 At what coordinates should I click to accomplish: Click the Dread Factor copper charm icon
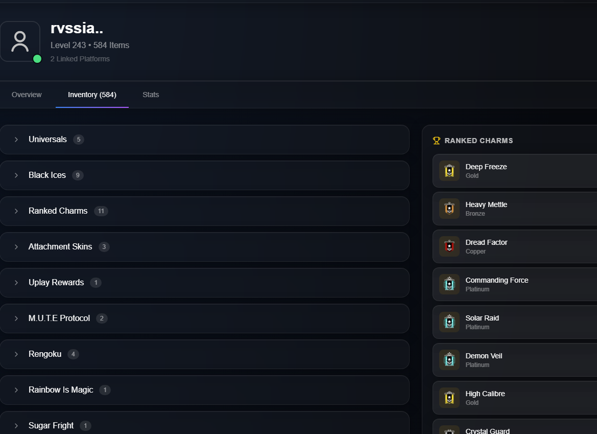click(449, 246)
